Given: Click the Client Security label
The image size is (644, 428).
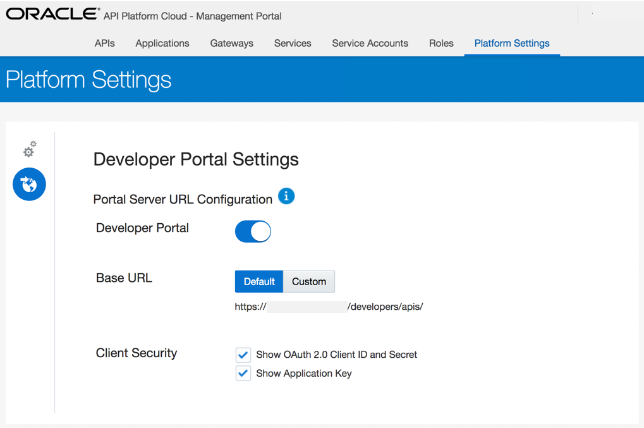Looking at the screenshot, I should 137,353.
